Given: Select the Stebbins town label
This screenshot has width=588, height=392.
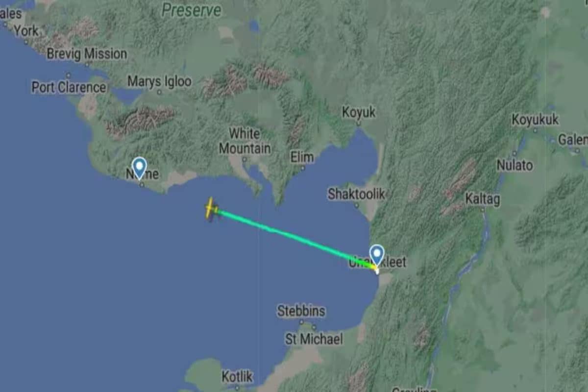Looking at the screenshot, I should coord(301,311).
